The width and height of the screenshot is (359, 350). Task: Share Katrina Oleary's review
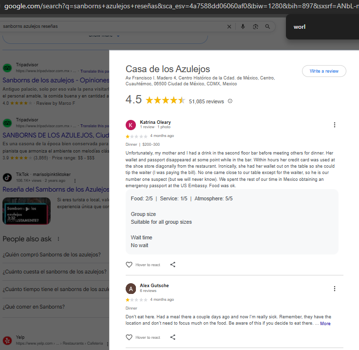pos(173,265)
